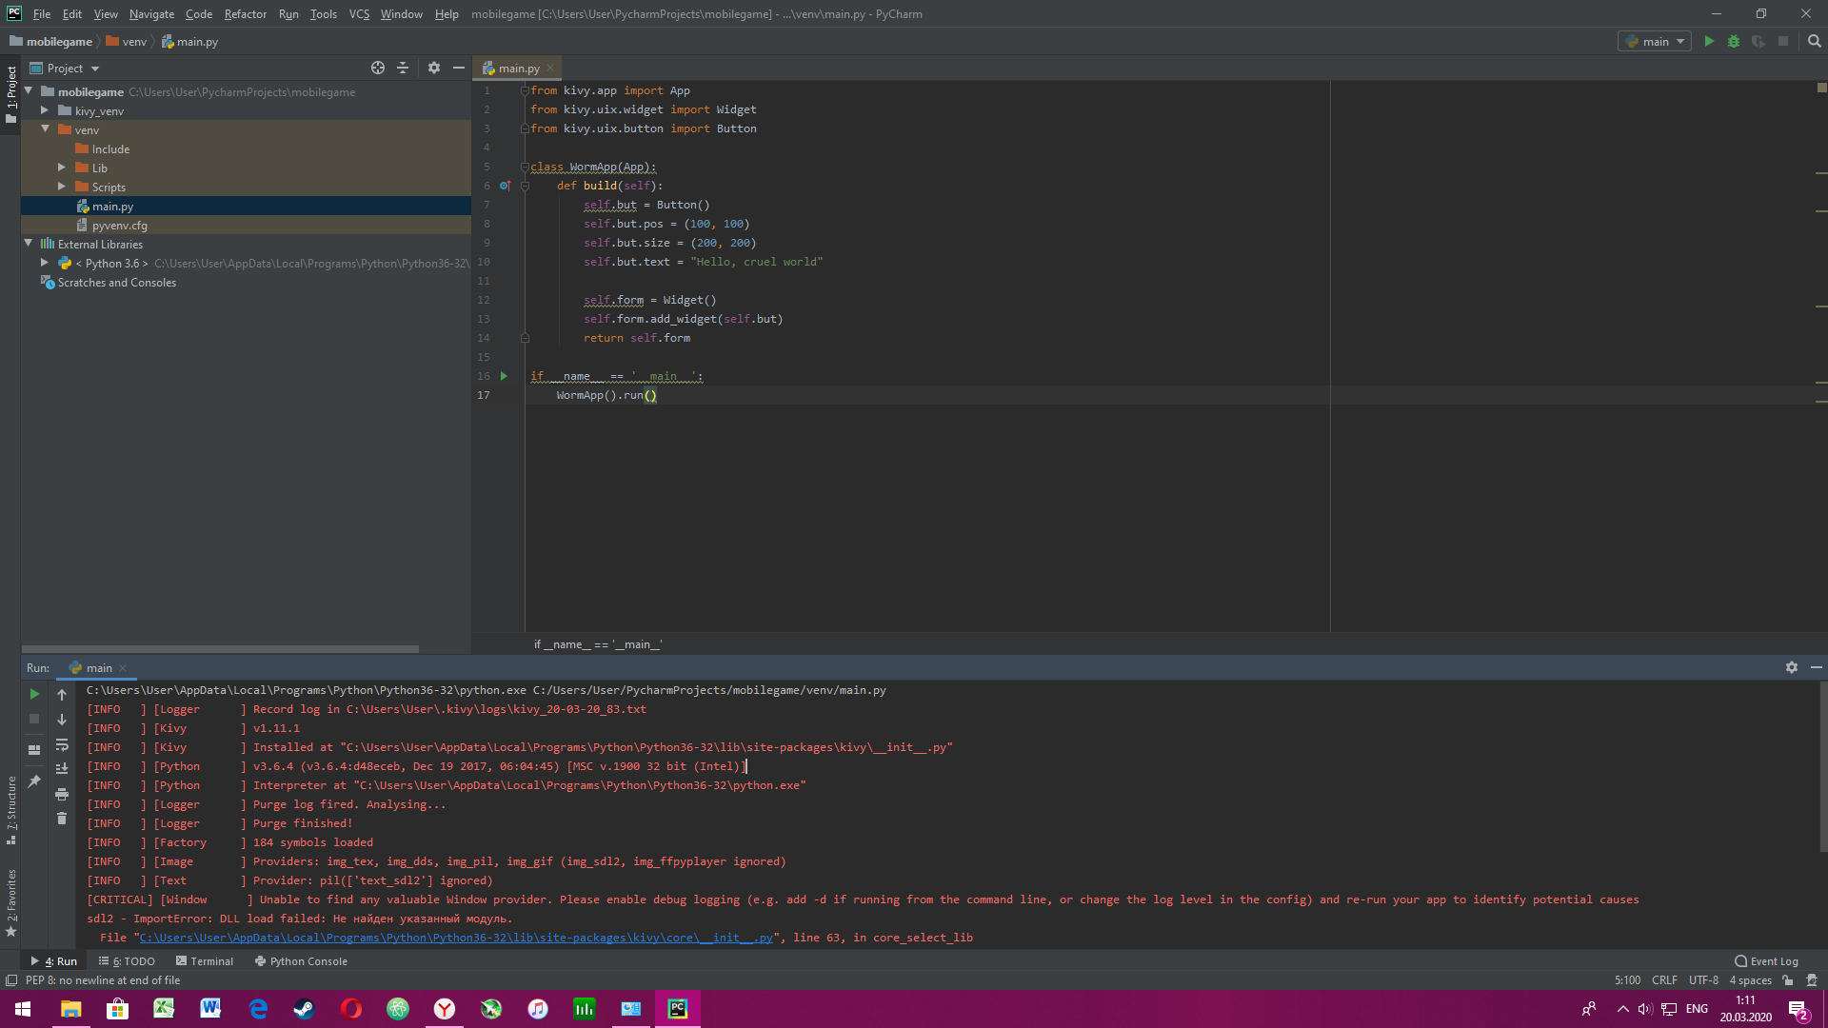Image resolution: width=1828 pixels, height=1028 pixels.
Task: Collapse the mobilegame root folder
Action: (x=29, y=91)
